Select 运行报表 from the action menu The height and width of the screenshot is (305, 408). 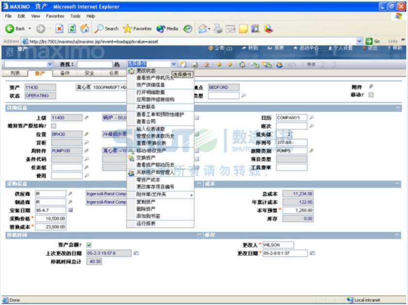160,224
